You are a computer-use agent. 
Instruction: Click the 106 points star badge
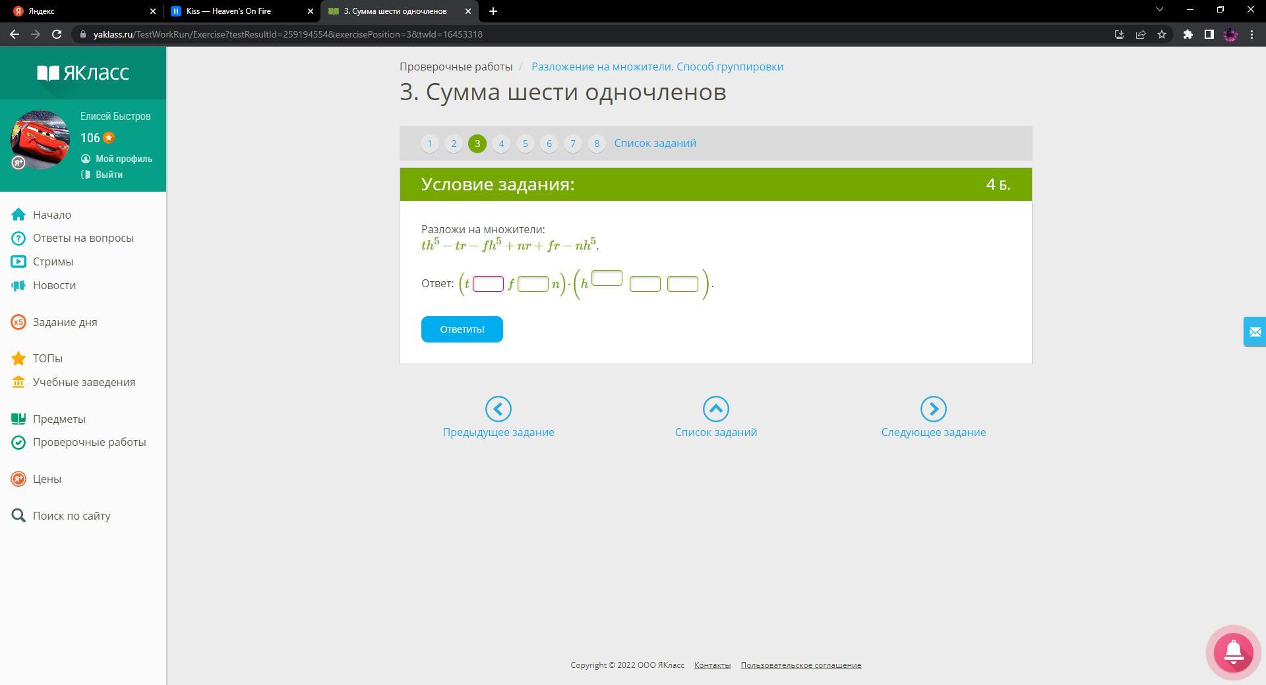coord(109,138)
